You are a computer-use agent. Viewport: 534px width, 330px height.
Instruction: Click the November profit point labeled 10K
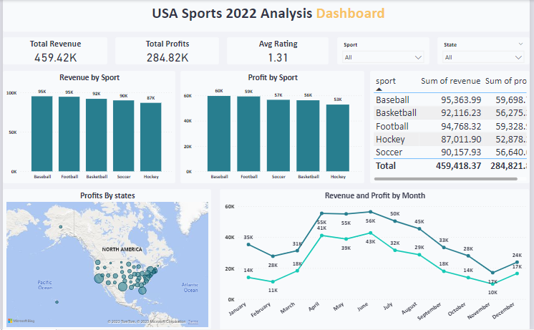click(492, 283)
